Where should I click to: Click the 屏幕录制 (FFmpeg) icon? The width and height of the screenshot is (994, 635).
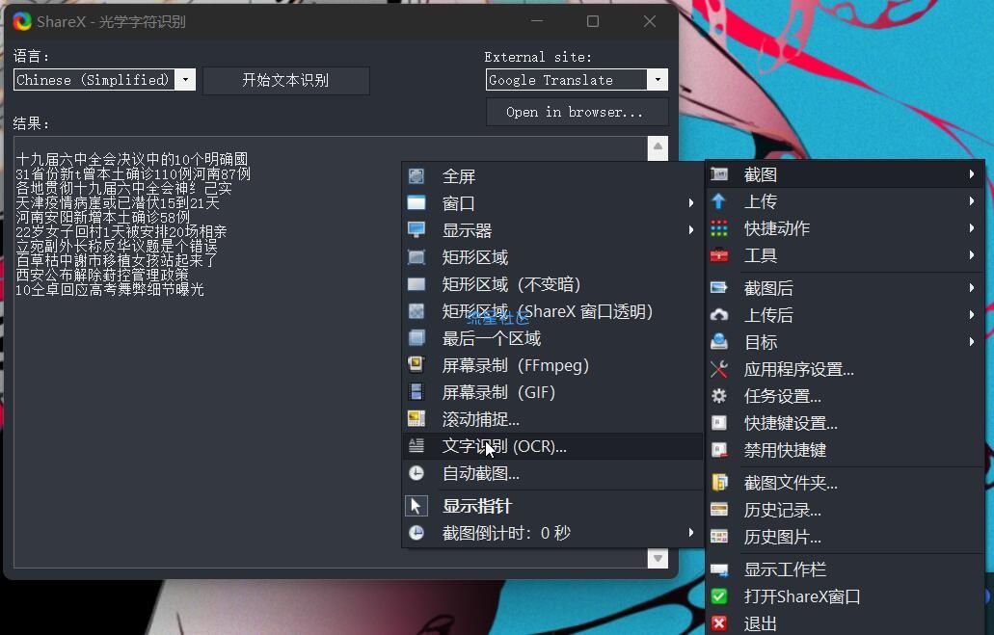416,365
